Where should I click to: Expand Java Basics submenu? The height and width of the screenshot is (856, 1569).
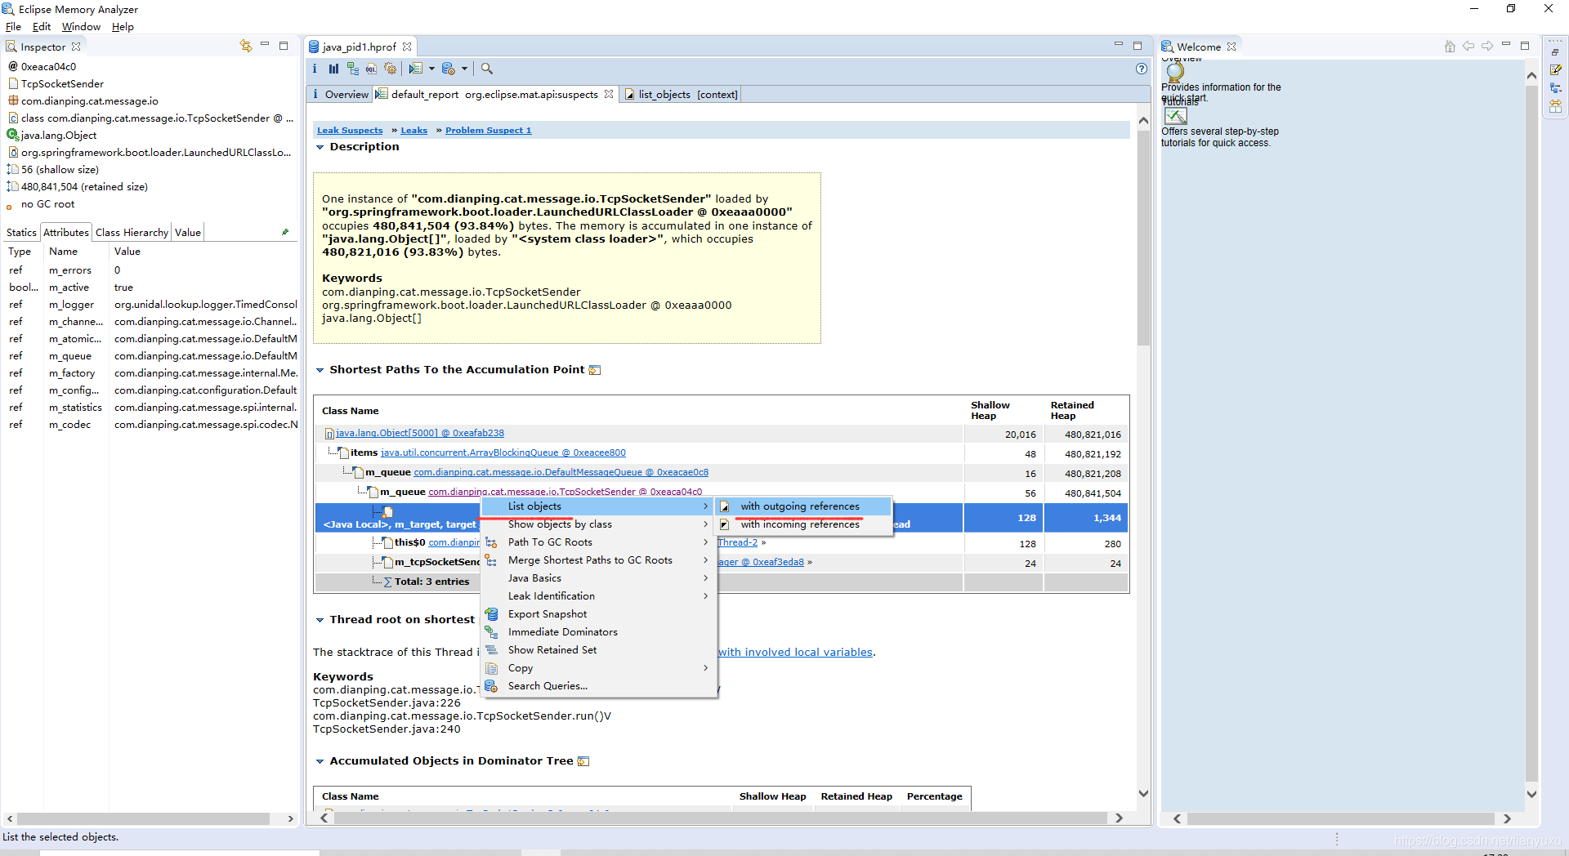(599, 578)
